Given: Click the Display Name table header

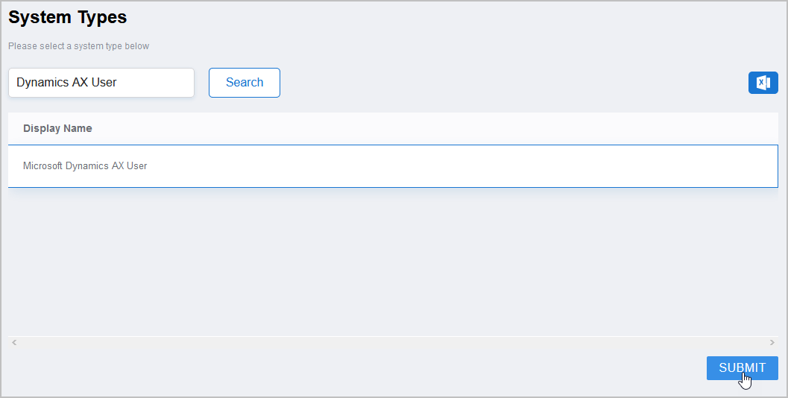Looking at the screenshot, I should (x=57, y=128).
